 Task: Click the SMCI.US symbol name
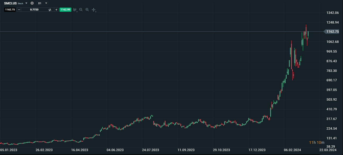(x=10, y=3)
